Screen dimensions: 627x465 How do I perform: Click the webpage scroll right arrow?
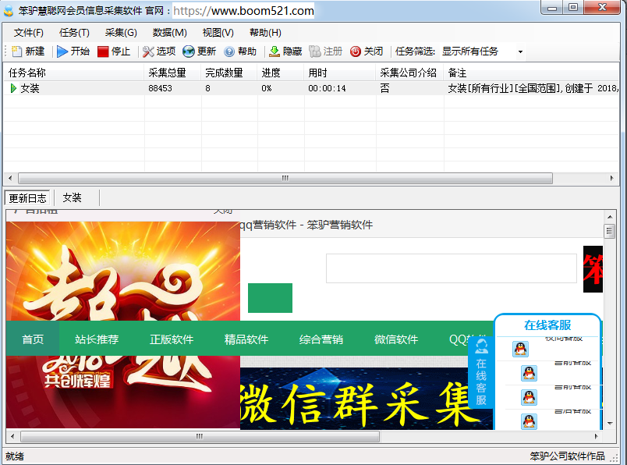coord(597,436)
